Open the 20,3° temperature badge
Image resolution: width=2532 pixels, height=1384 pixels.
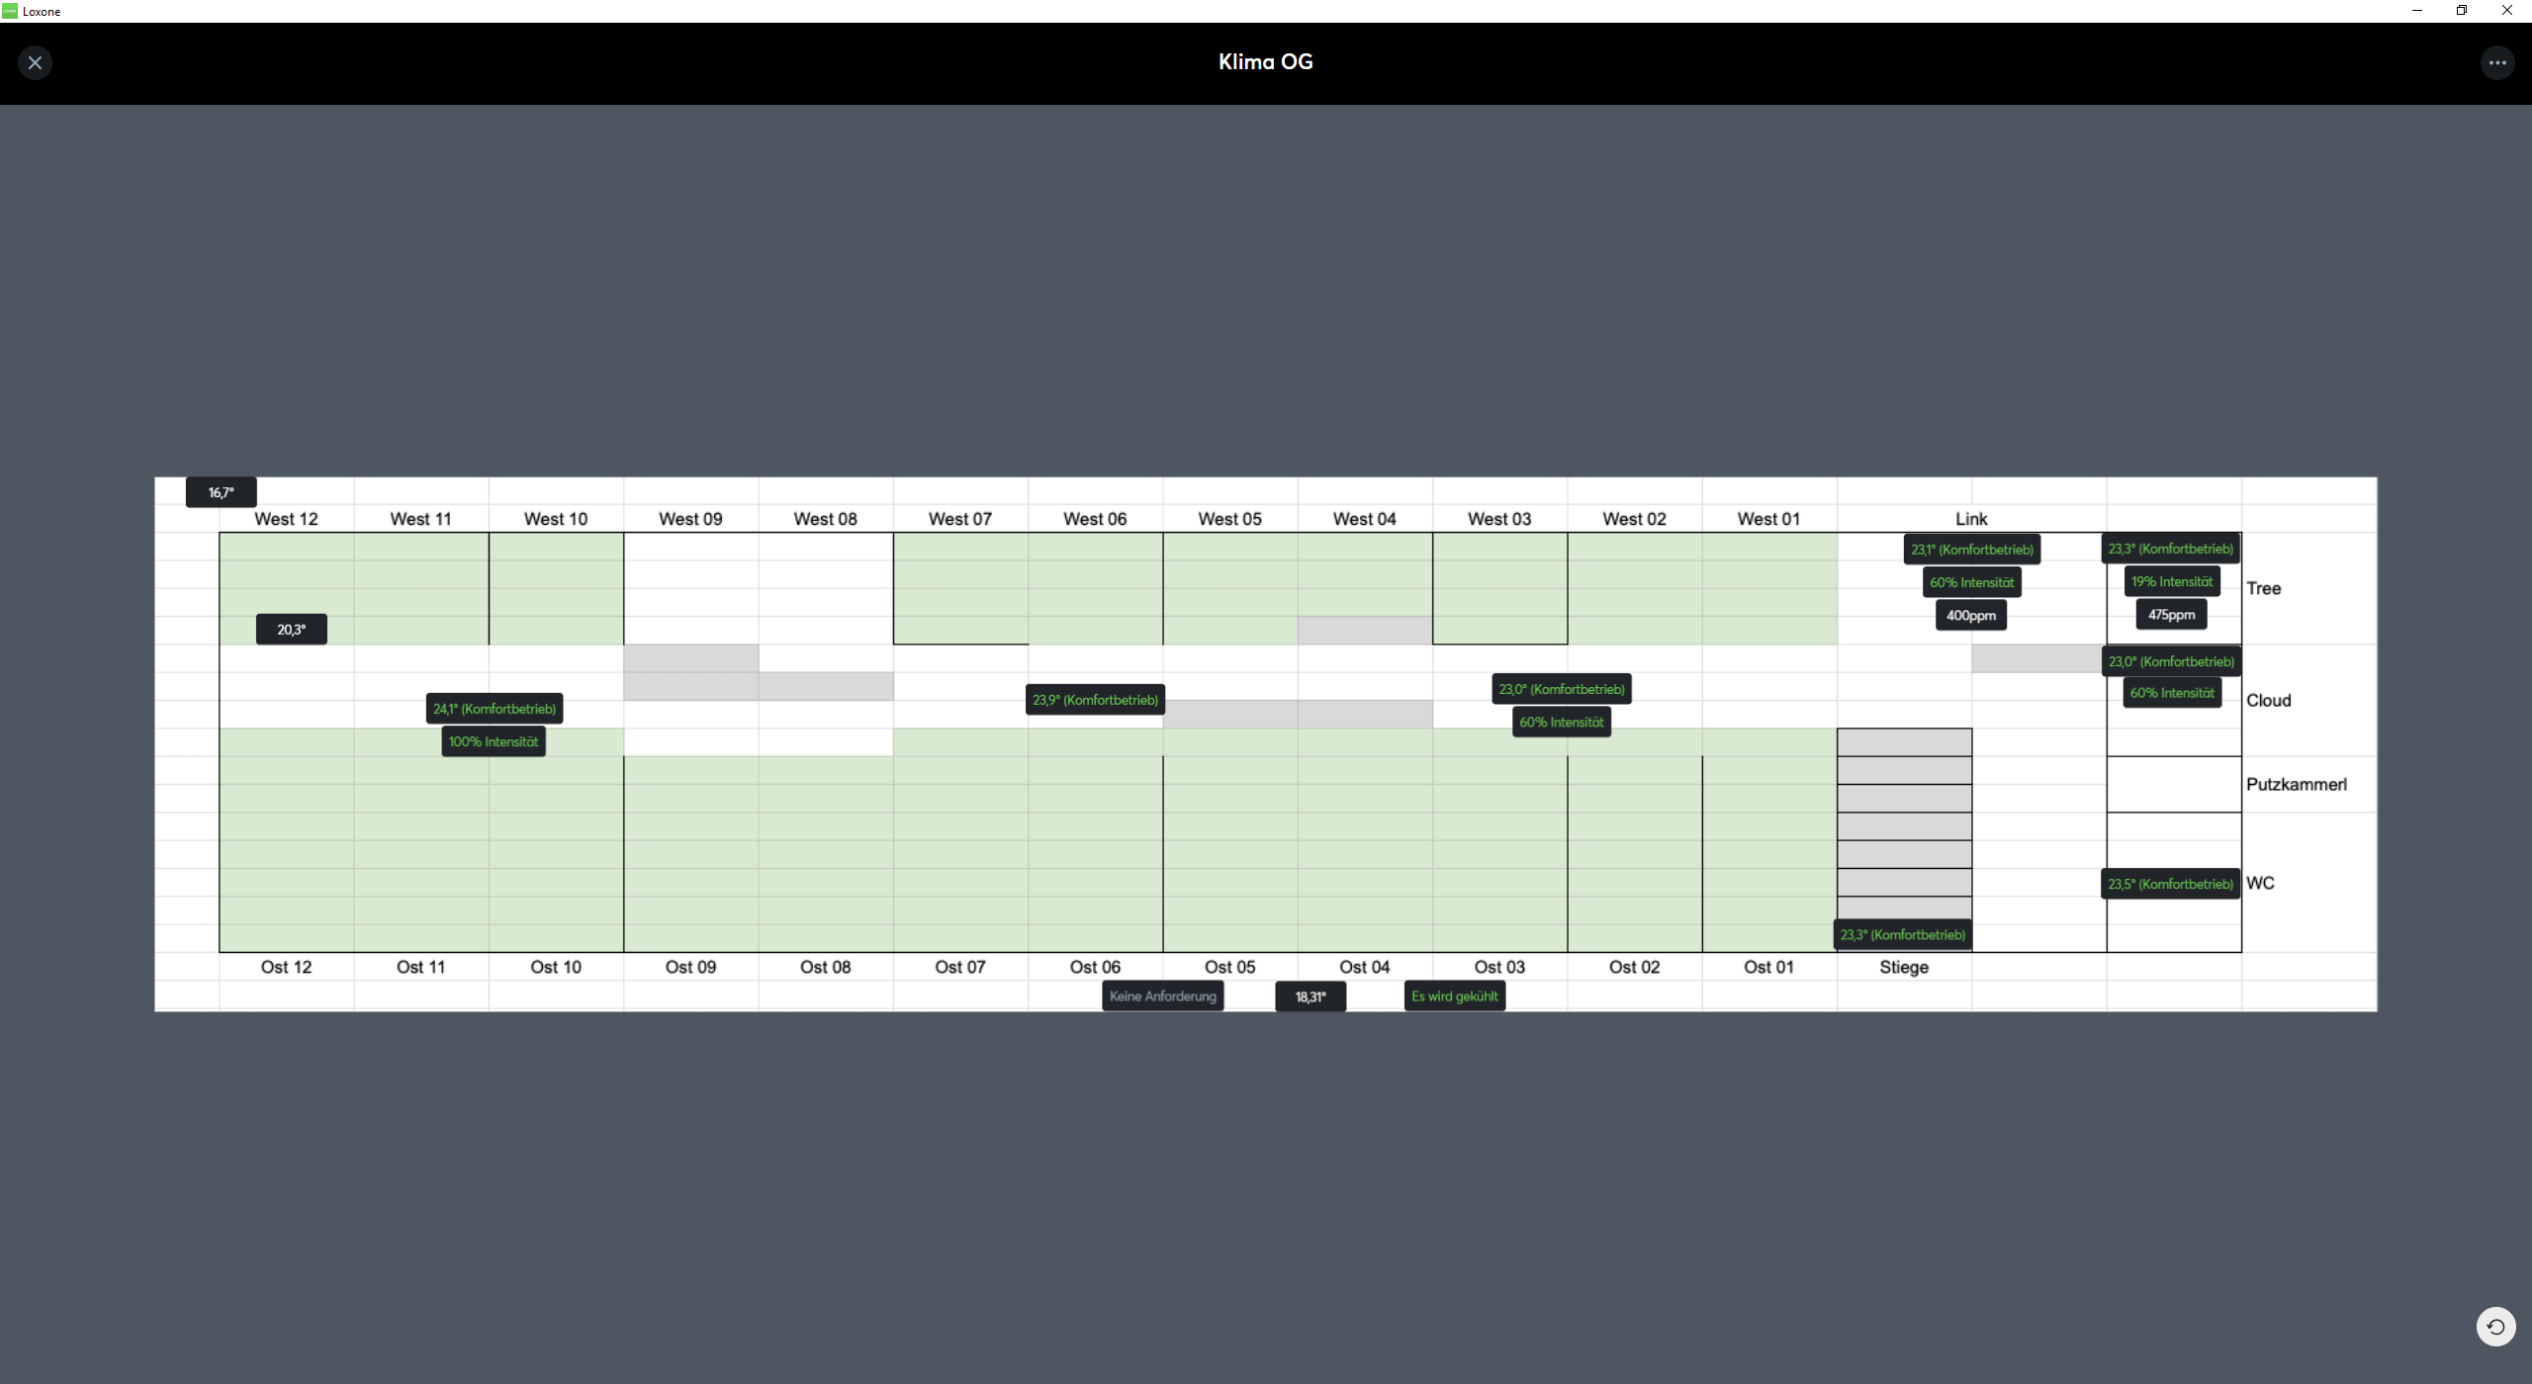click(291, 630)
